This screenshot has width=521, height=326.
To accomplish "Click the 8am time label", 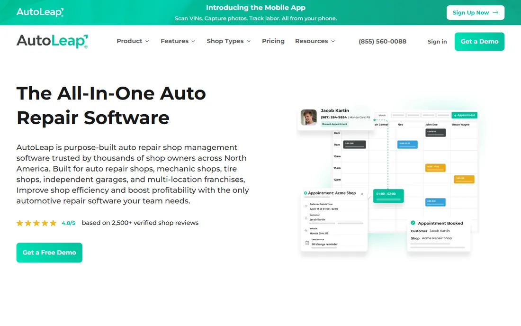I will pos(337,133).
